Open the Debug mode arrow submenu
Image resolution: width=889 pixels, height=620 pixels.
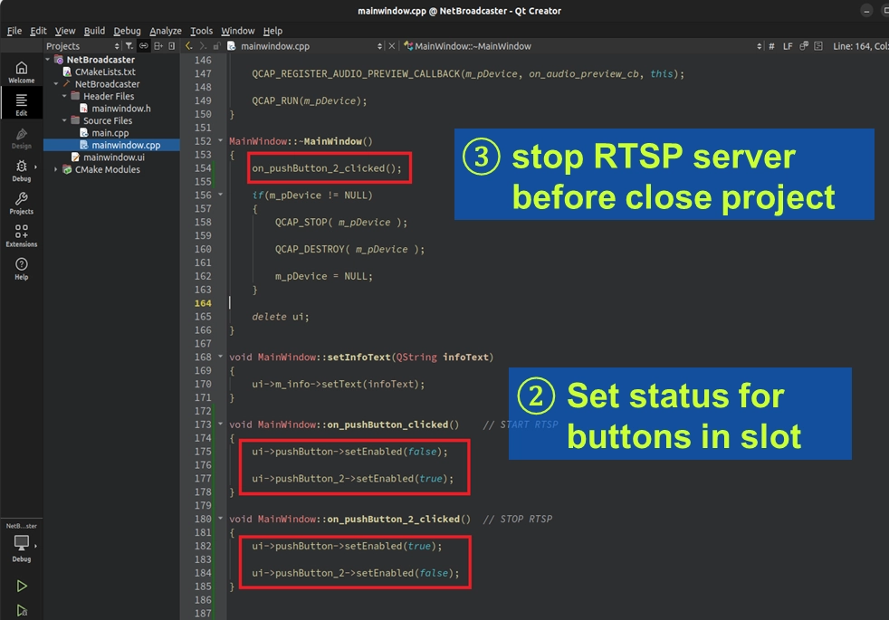pyautogui.click(x=35, y=167)
